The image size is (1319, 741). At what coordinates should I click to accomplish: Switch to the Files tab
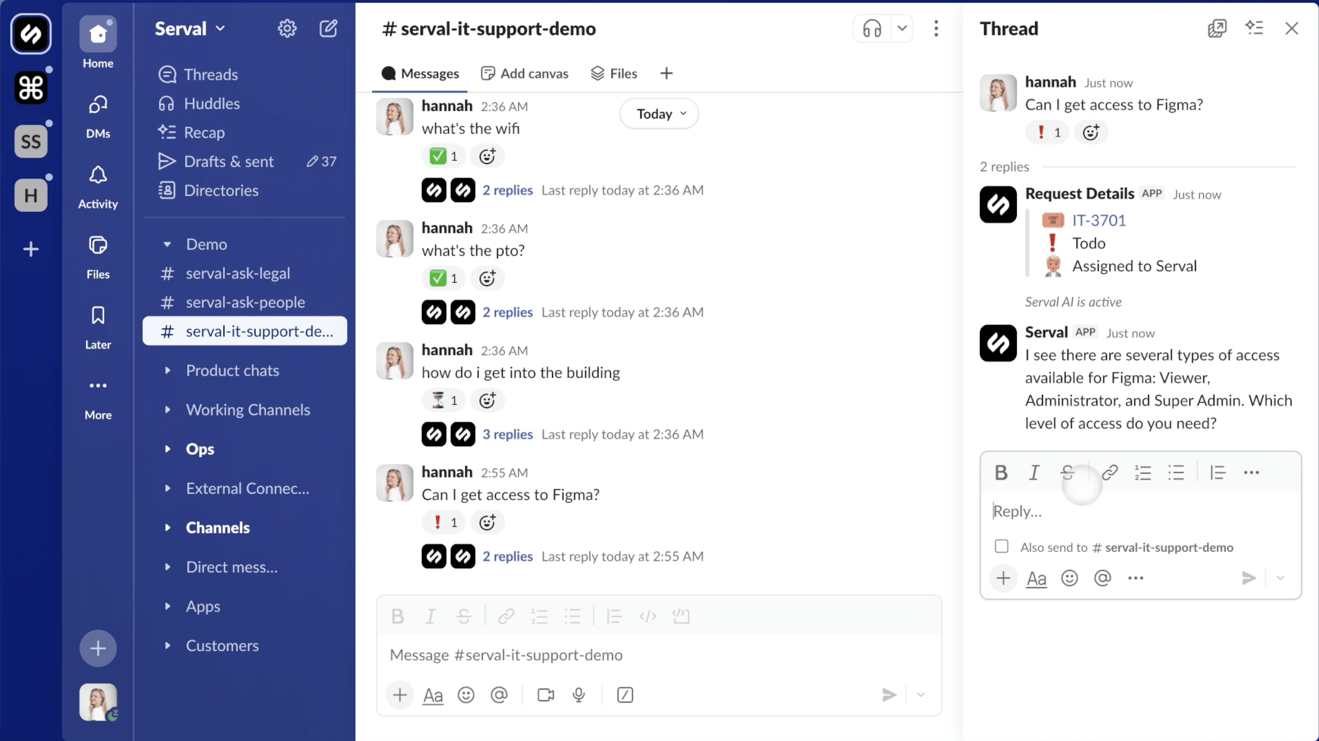click(x=614, y=73)
